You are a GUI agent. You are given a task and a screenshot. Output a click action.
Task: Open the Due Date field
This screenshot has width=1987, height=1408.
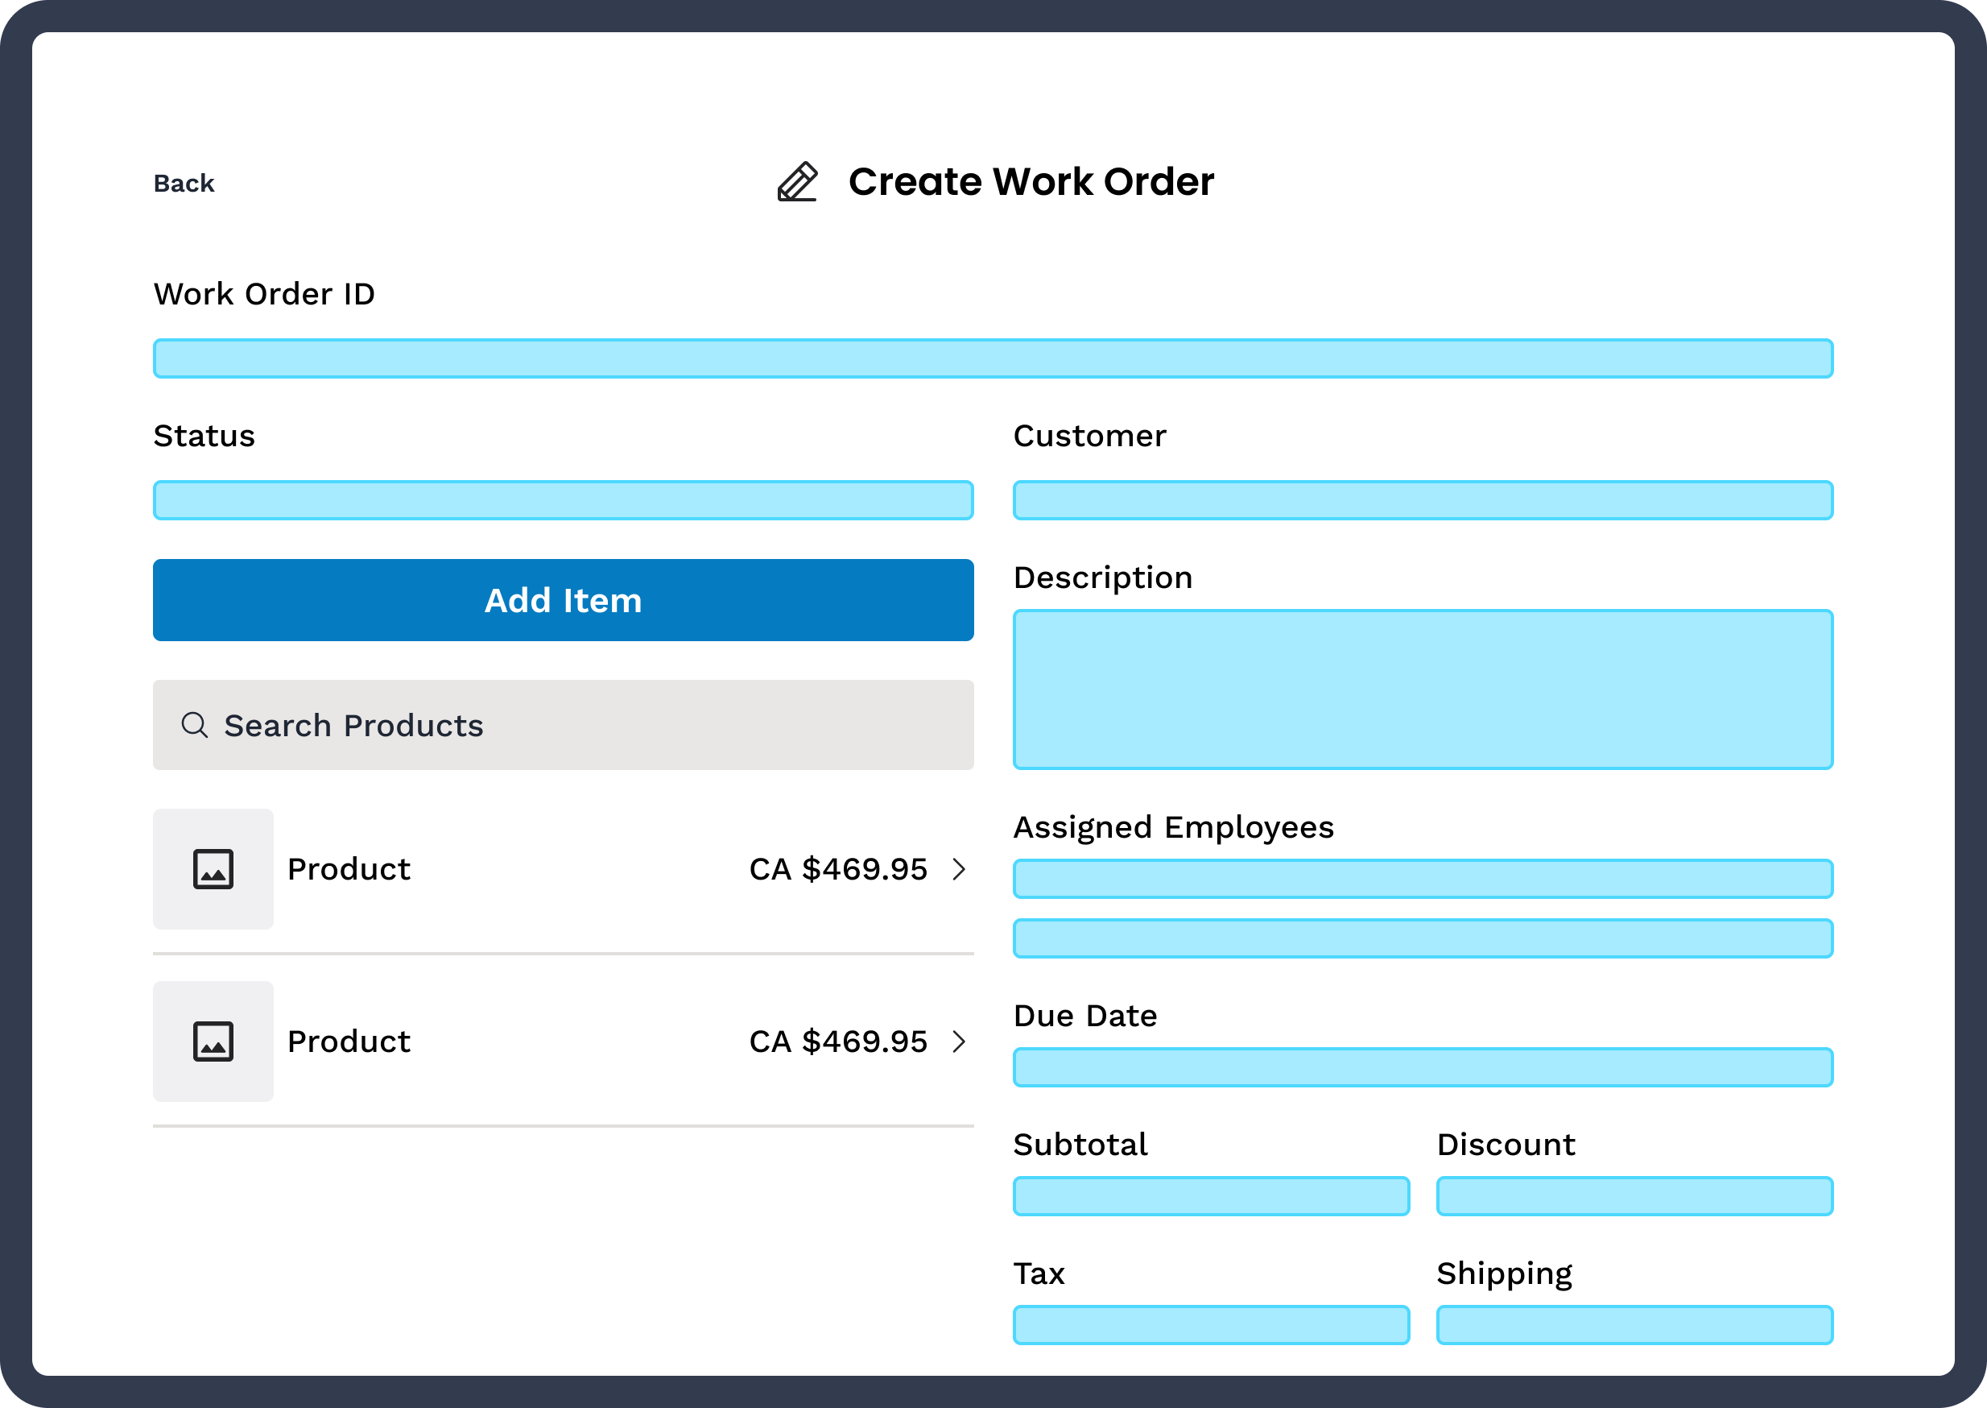[x=1423, y=1067]
